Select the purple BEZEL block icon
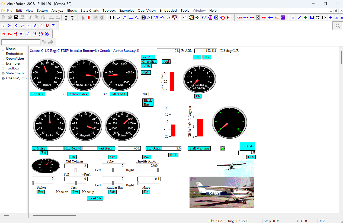 283,18
